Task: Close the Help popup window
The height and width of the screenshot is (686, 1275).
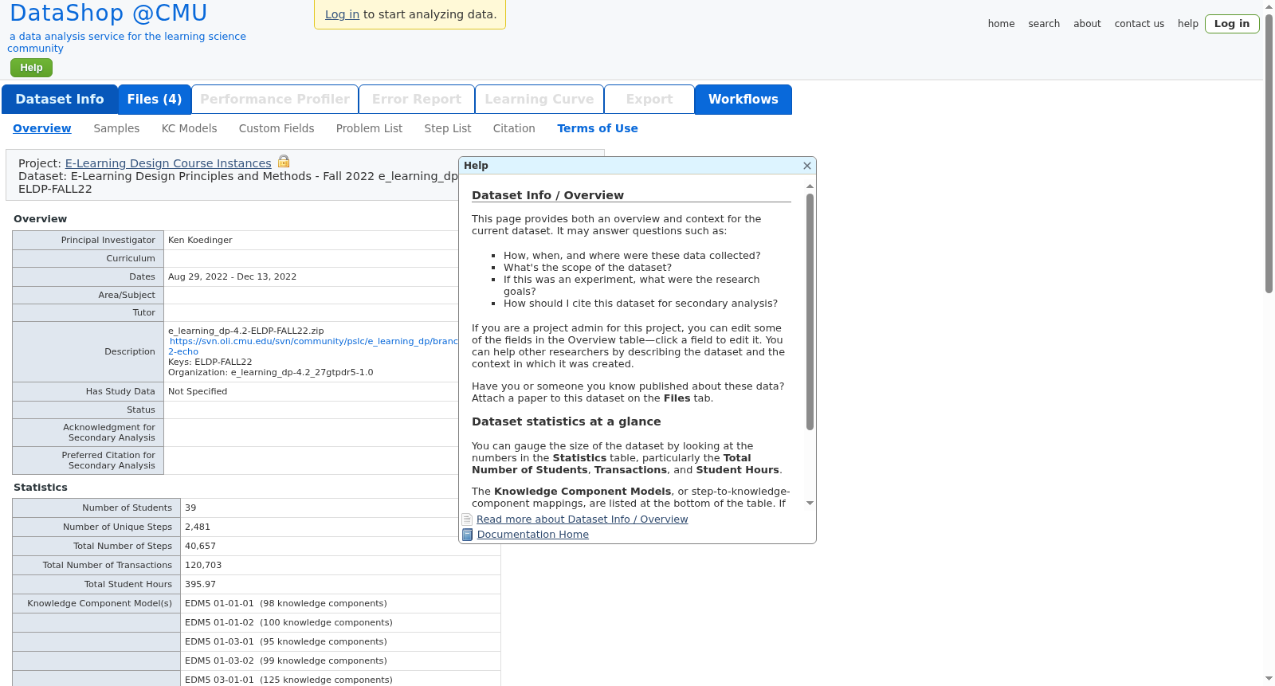Action: click(x=807, y=166)
